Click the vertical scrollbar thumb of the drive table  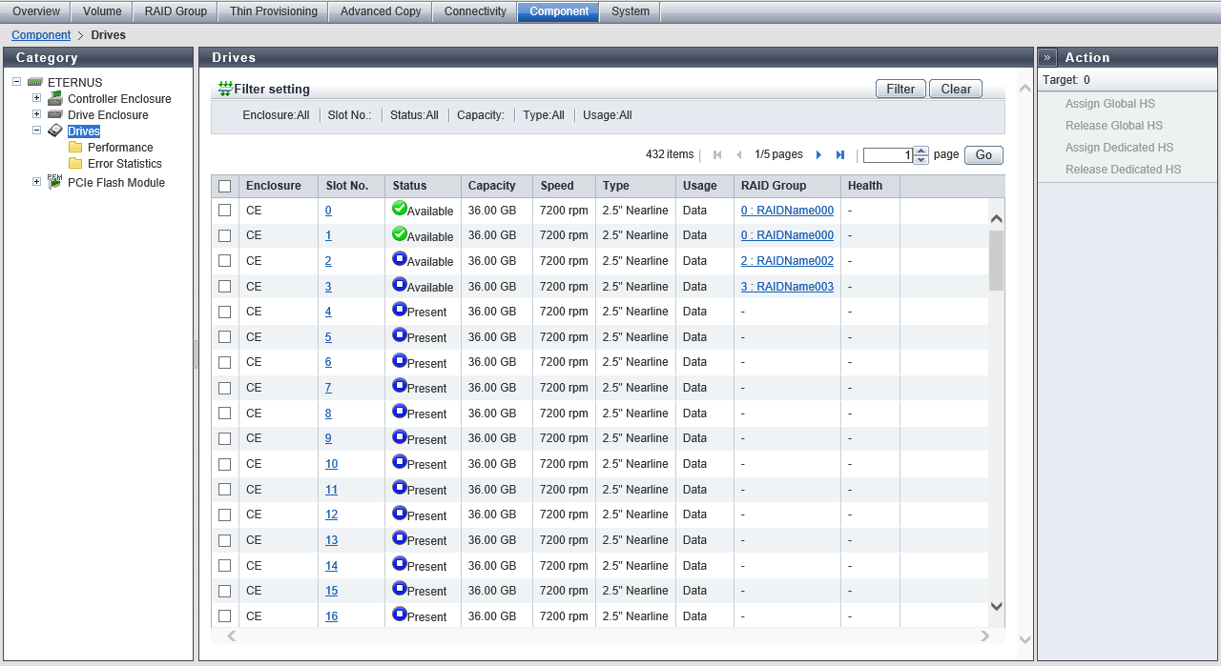(x=996, y=259)
